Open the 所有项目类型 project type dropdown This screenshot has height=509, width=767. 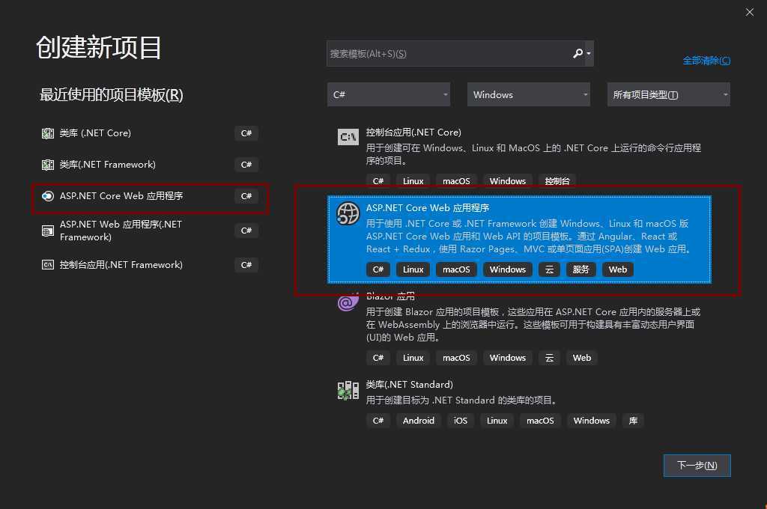pyautogui.click(x=669, y=94)
